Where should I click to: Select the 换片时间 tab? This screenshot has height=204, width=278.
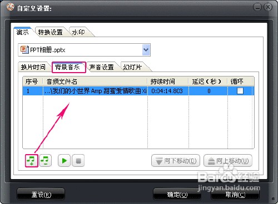coord(33,67)
